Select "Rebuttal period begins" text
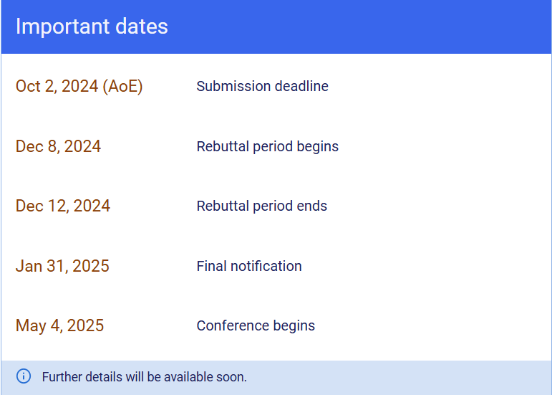The image size is (552, 395). (267, 147)
